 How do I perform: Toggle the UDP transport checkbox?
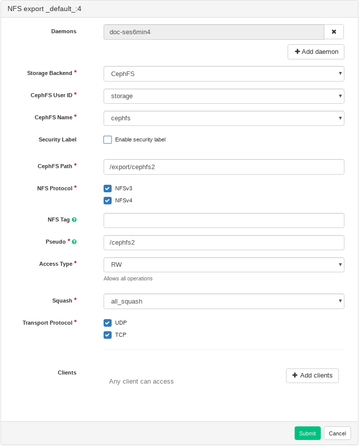point(108,323)
